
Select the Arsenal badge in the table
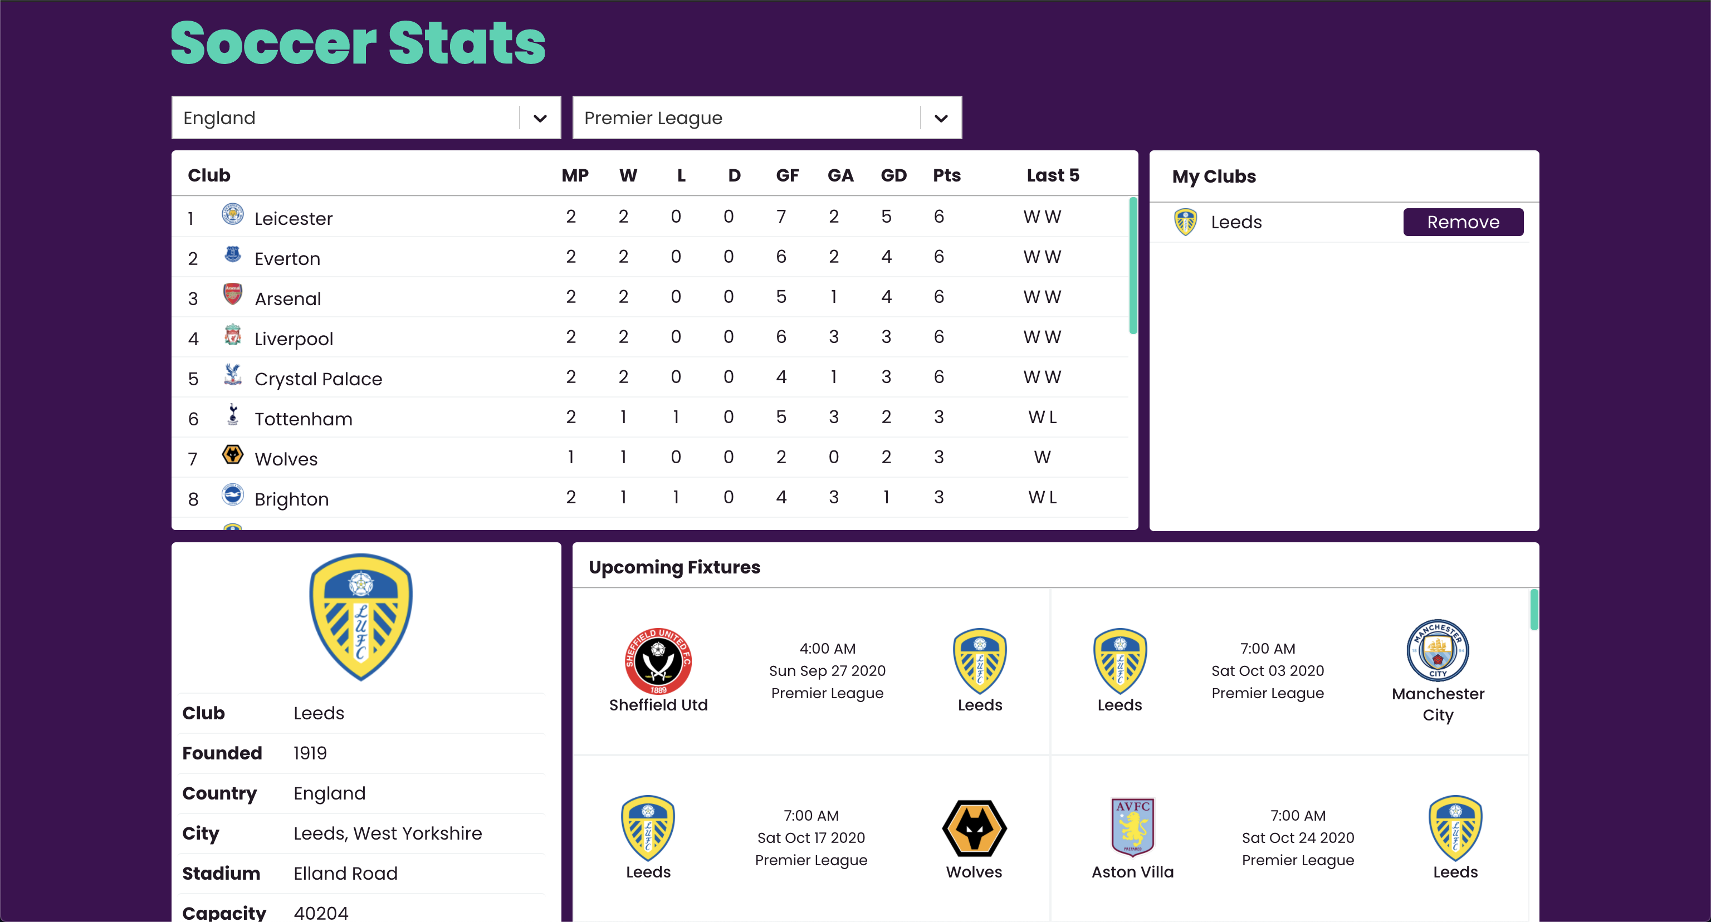(x=232, y=294)
